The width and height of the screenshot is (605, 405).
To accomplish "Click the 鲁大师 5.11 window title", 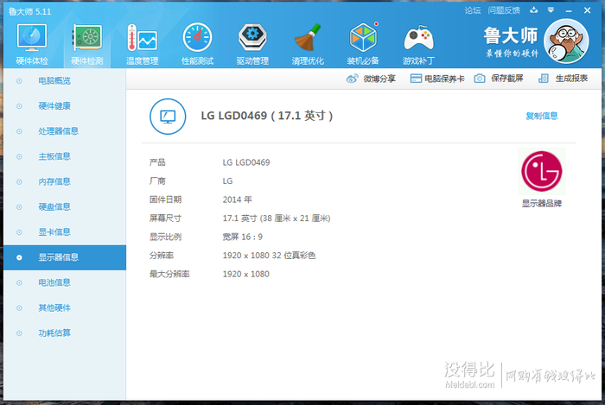I will [29, 11].
